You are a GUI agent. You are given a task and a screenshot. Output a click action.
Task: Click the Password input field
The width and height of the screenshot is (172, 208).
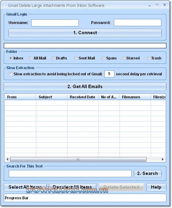pos(138,23)
